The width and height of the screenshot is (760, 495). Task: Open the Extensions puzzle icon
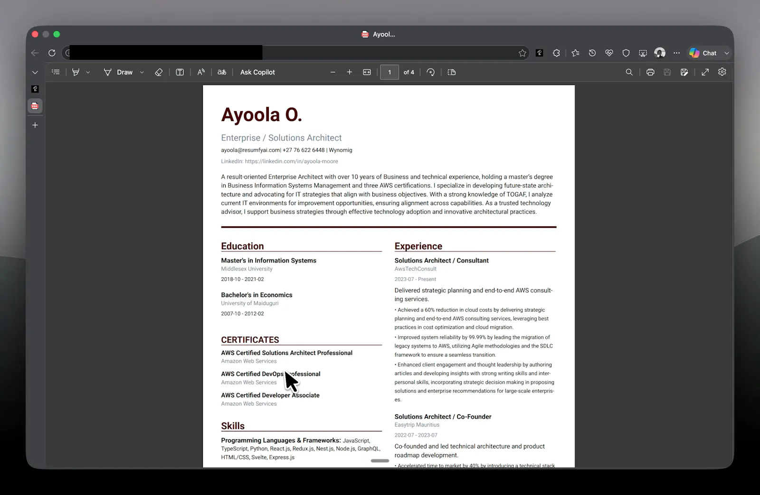[x=556, y=53]
